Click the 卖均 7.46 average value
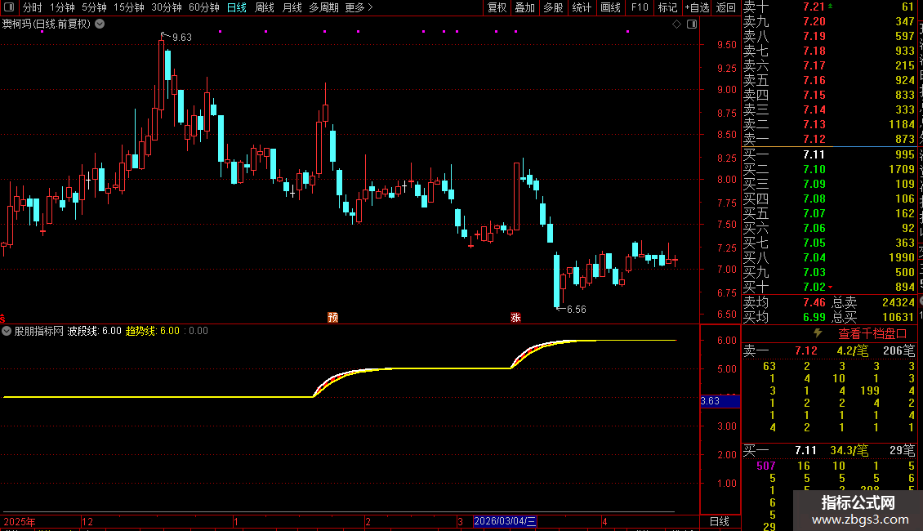 814,302
